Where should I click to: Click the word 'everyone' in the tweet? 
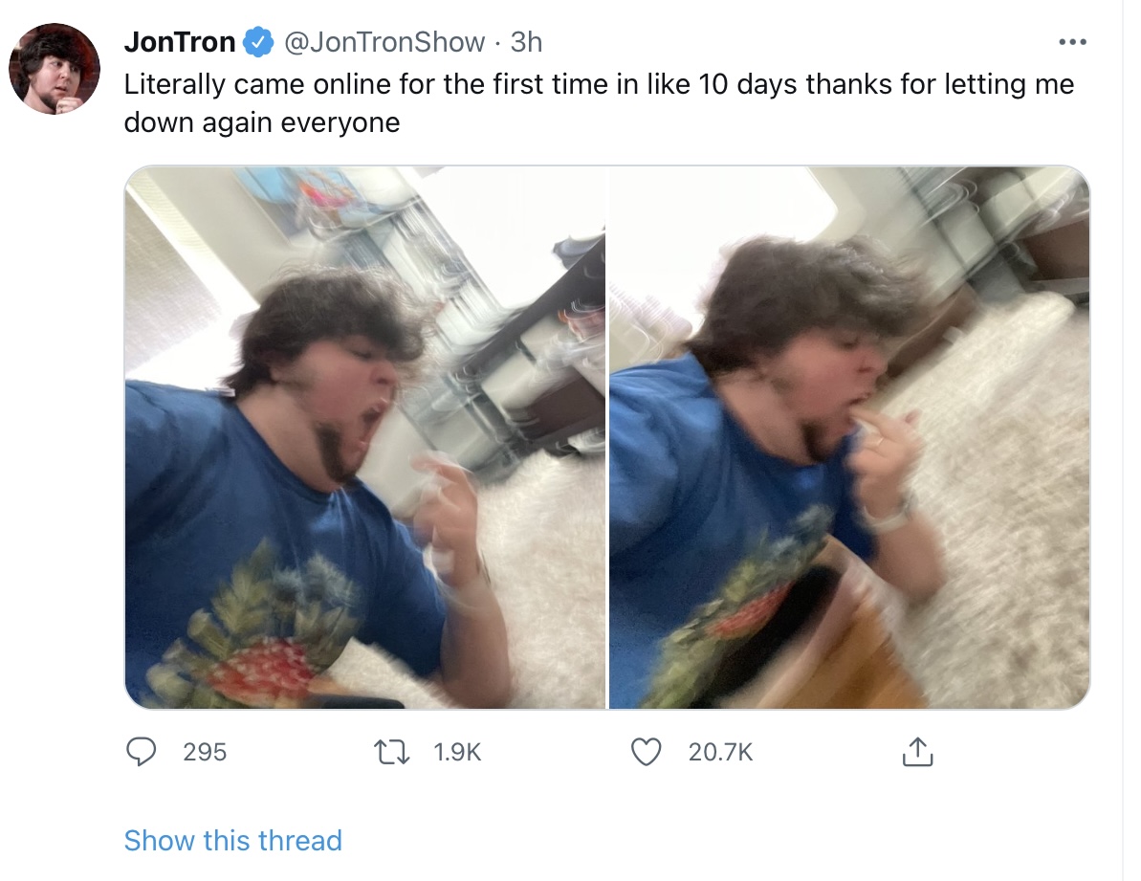[x=340, y=122]
